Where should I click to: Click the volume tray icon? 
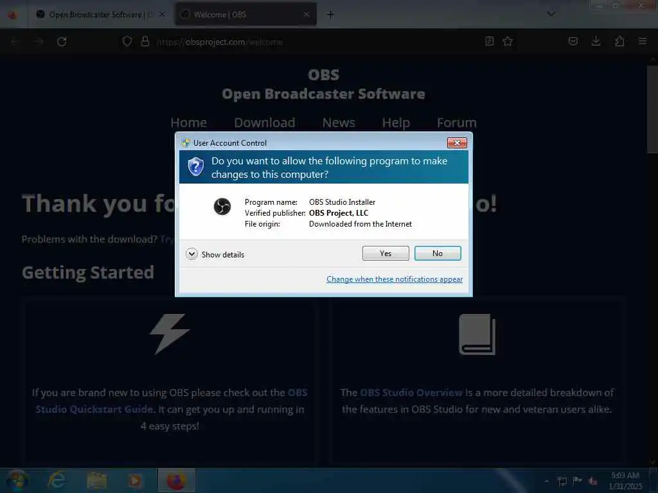click(593, 481)
